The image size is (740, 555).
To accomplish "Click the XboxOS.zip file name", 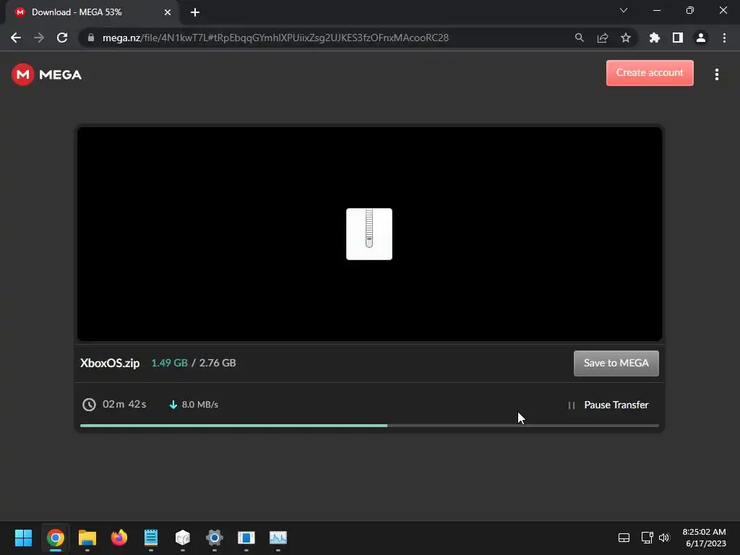I will (x=110, y=363).
